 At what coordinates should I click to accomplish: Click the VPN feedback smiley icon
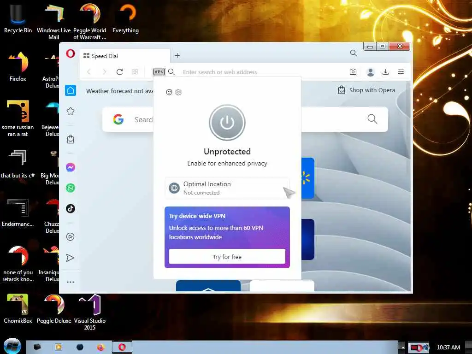coord(169,92)
